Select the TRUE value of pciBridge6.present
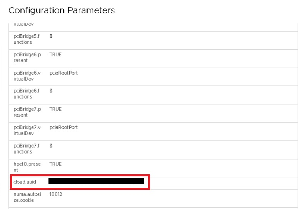The height and width of the screenshot is (209, 298). 55,55
